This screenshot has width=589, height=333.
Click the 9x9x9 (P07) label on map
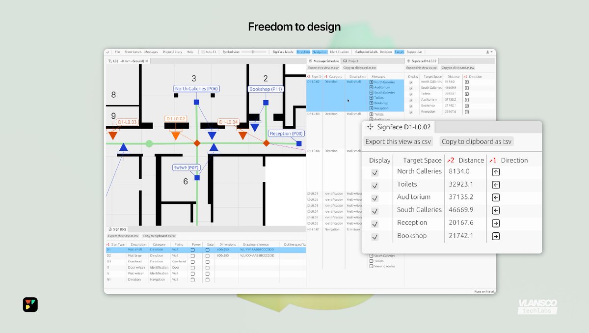point(186,167)
